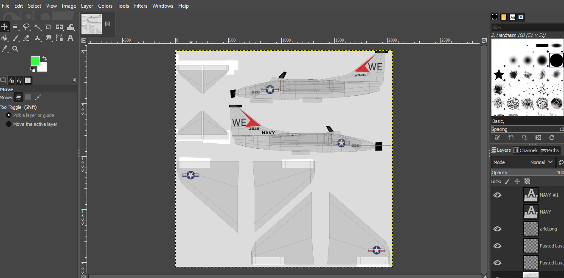Set move mode to layer
The height and width of the screenshot is (278, 564).
19,97
